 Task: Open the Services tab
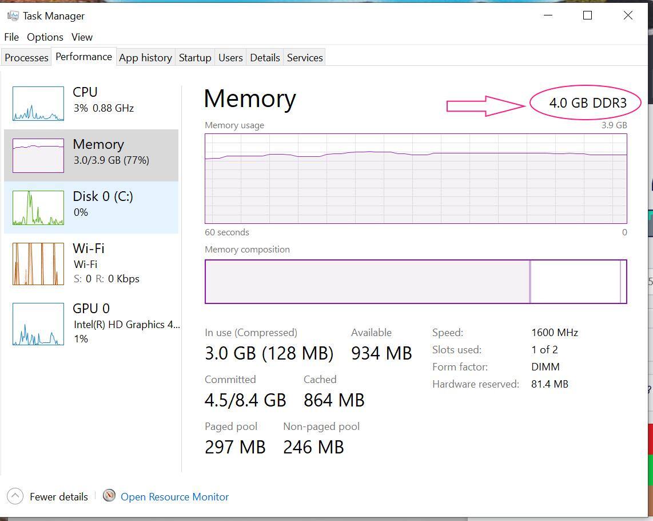(x=305, y=58)
